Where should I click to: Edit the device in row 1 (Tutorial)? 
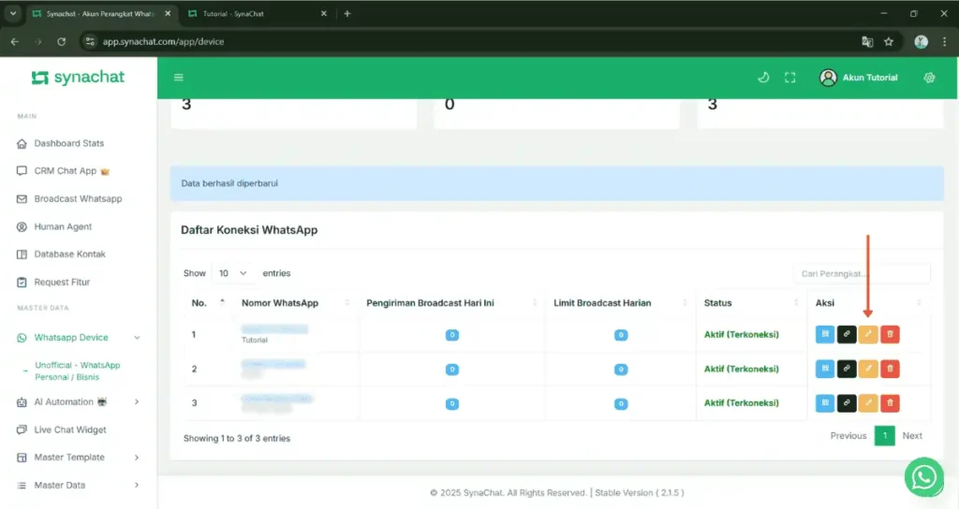[868, 334]
